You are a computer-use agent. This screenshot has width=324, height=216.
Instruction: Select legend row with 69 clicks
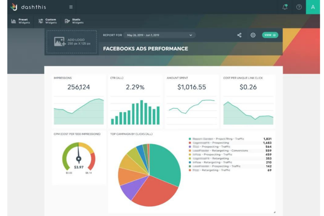coord(230,170)
